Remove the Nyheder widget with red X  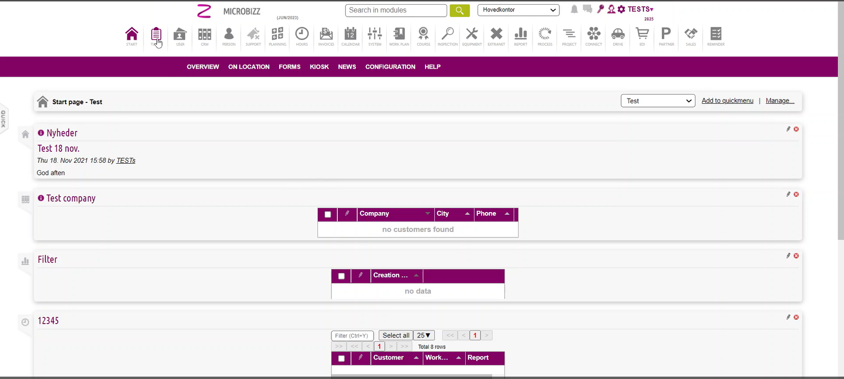pyautogui.click(x=796, y=129)
